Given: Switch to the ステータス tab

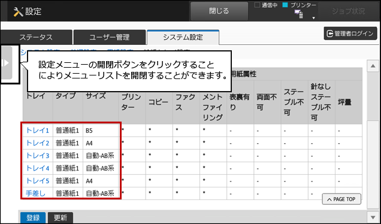Looking at the screenshot, I should (36, 37).
